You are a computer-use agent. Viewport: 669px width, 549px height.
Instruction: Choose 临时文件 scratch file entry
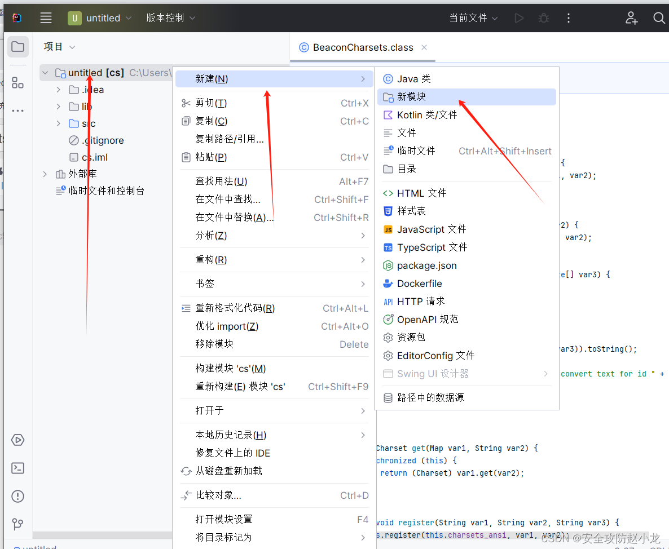[466, 151]
